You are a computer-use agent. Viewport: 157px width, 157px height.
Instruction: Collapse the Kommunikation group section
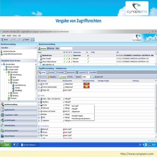[x=39, y=126]
